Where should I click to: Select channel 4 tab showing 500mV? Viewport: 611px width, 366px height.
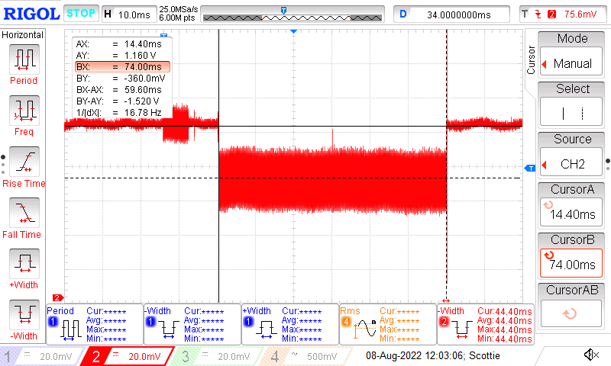(306, 356)
